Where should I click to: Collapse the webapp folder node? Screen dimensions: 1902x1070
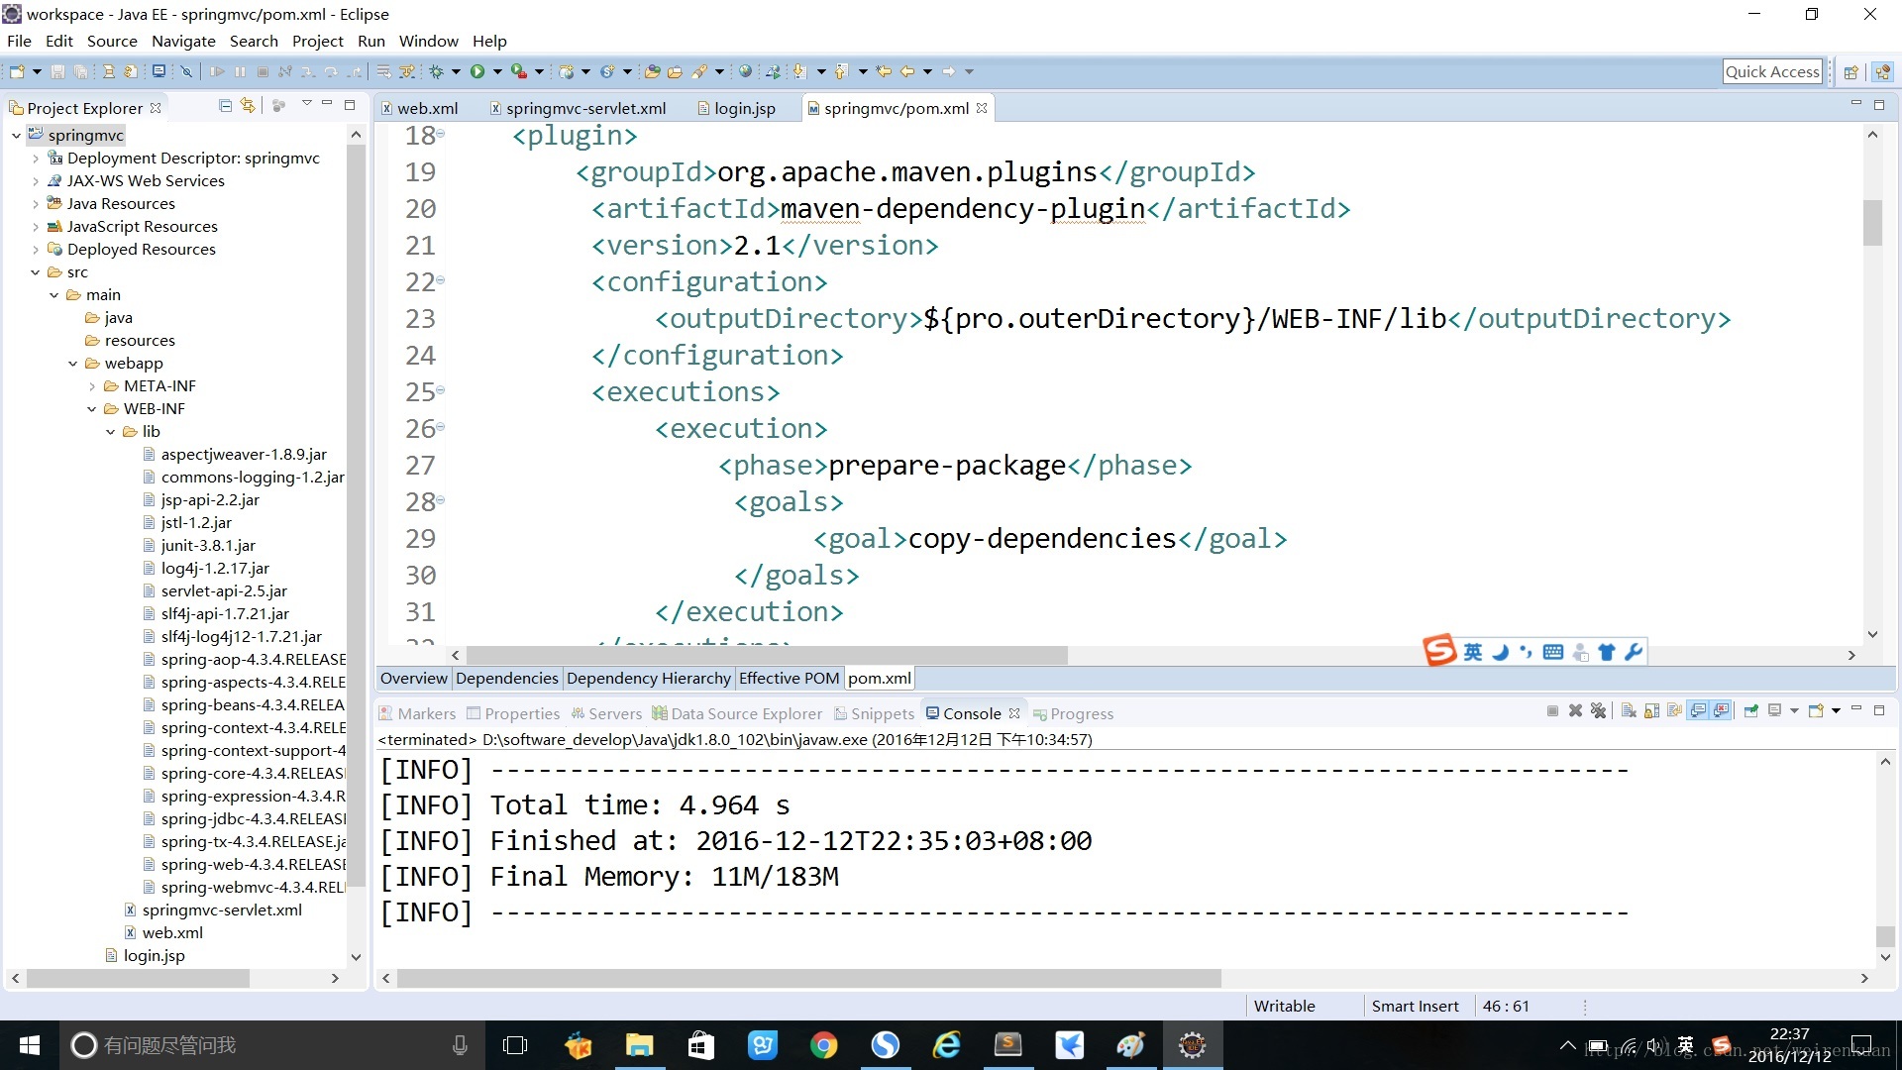click(x=73, y=363)
